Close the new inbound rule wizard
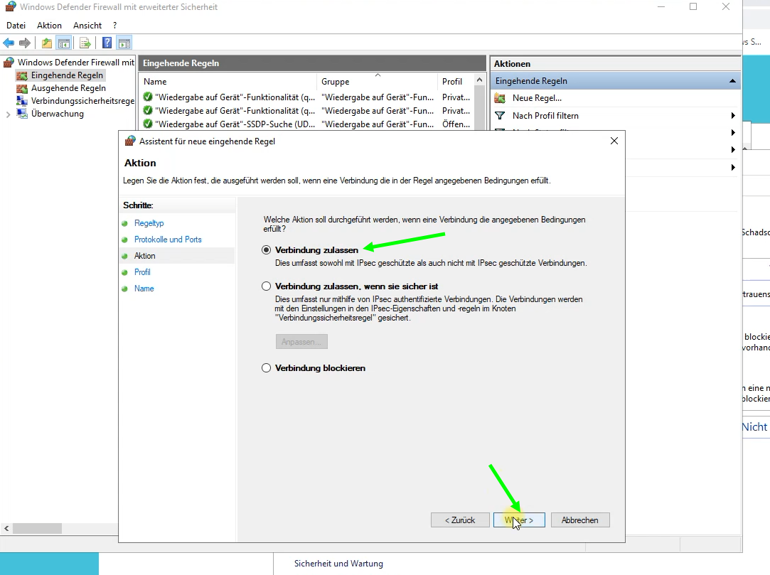Image resolution: width=770 pixels, height=575 pixels. pyautogui.click(x=614, y=141)
